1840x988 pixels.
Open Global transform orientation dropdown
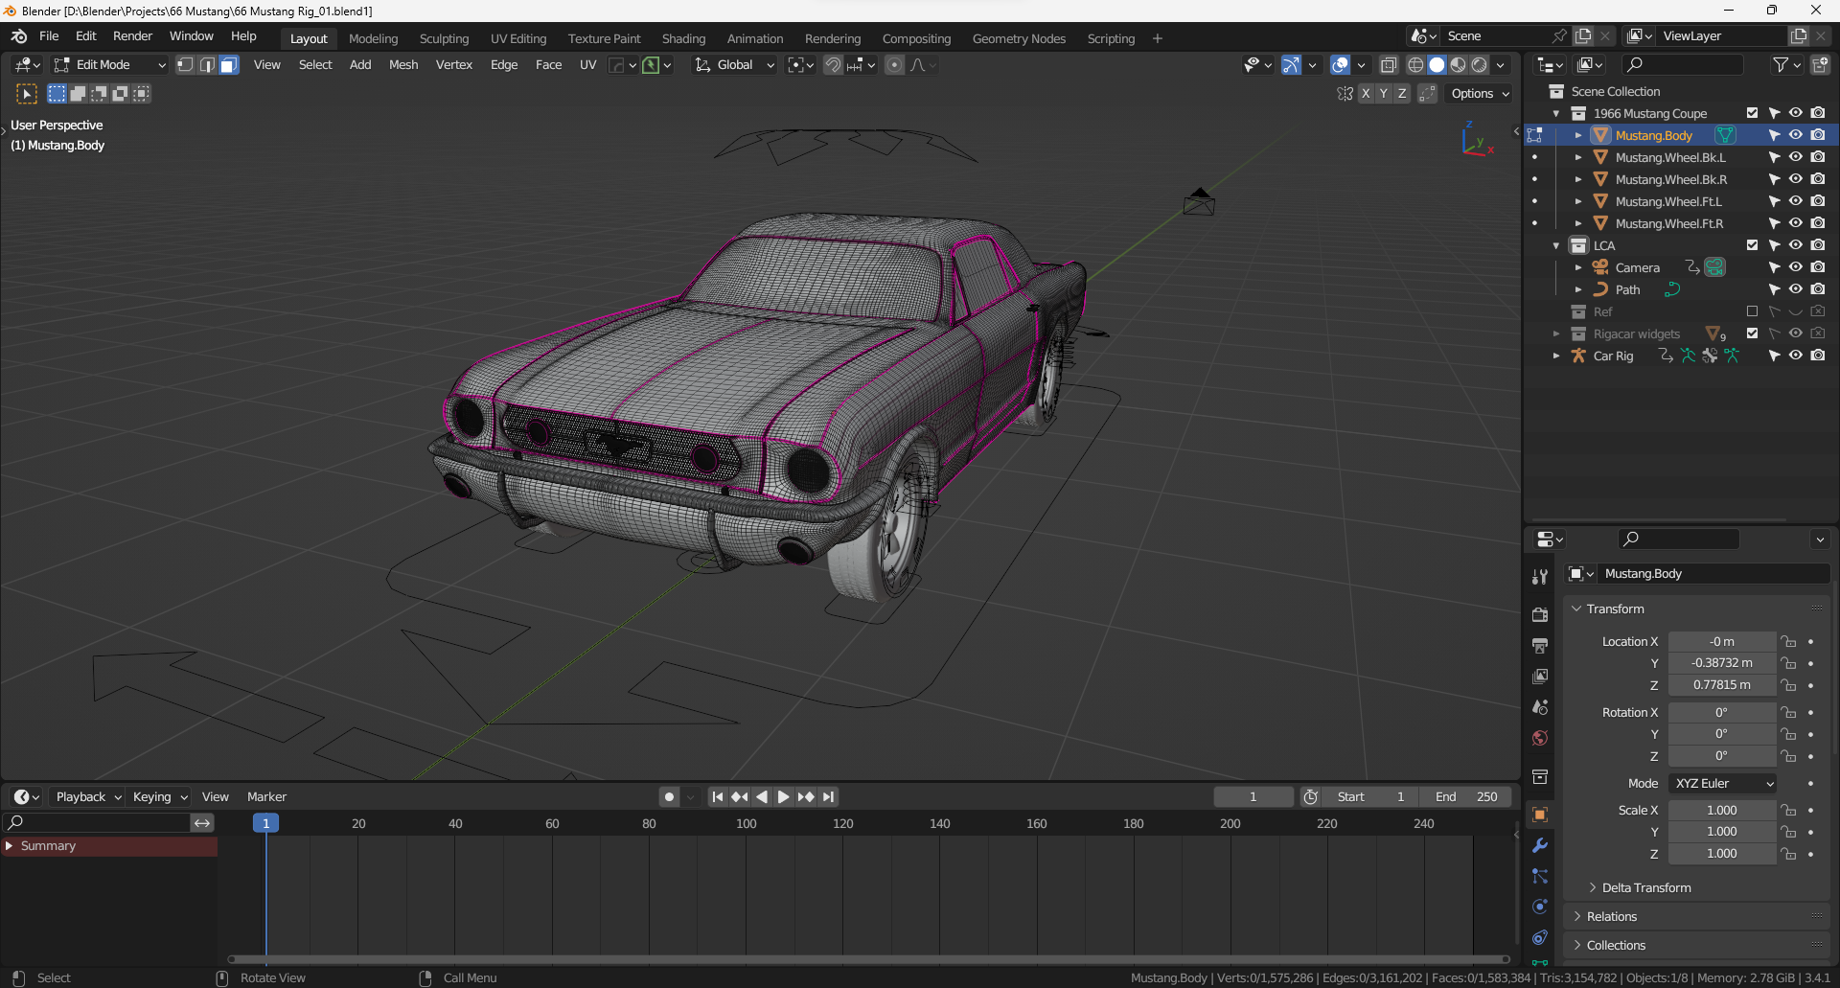tap(734, 65)
